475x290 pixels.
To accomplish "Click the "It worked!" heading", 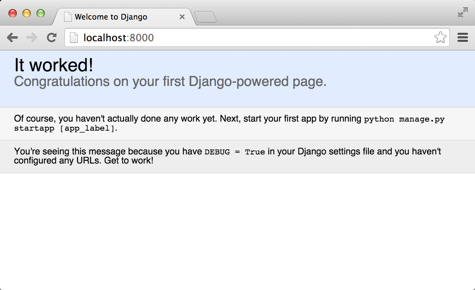I will click(54, 65).
